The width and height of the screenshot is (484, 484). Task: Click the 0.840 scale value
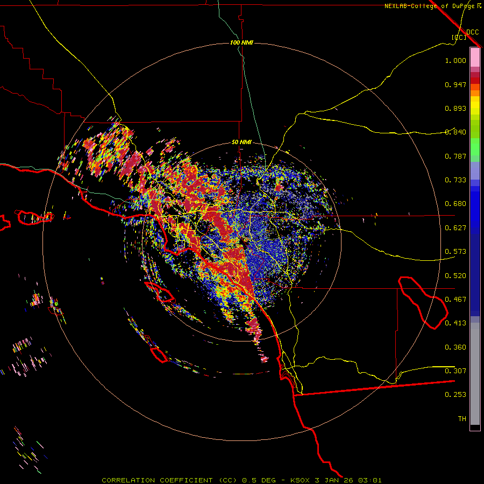pyautogui.click(x=455, y=132)
